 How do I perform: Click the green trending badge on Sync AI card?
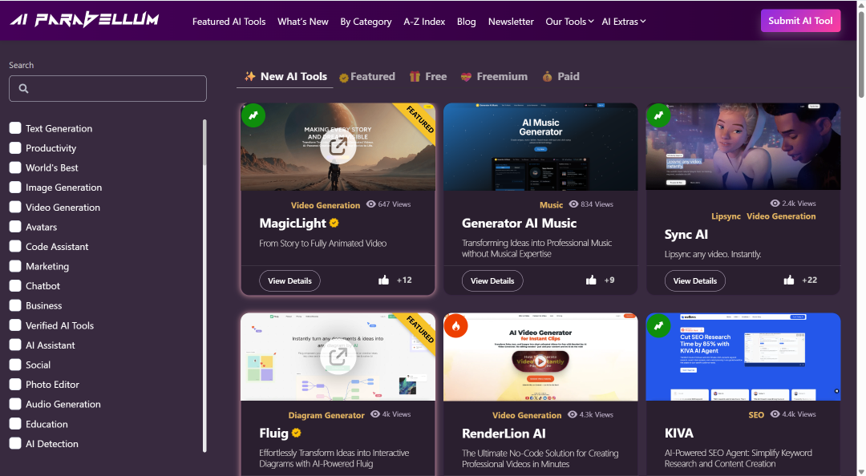(x=658, y=115)
